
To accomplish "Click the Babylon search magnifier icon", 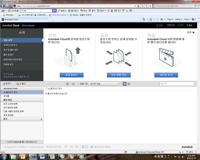I will click(x=195, y=6).
